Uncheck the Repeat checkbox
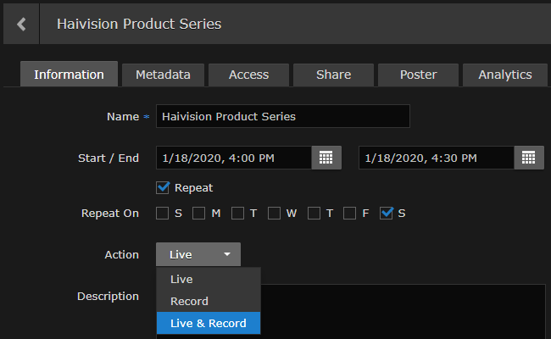The width and height of the screenshot is (551, 339). (x=164, y=187)
